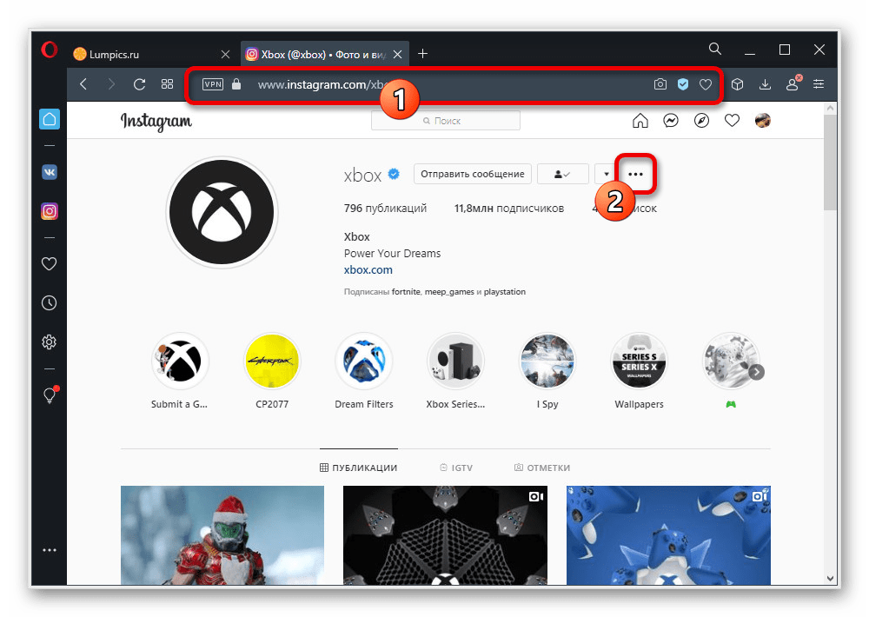This screenshot has width=869, height=617.
Task: Switch to the ОТМЕТКИ tab
Action: pos(542,468)
